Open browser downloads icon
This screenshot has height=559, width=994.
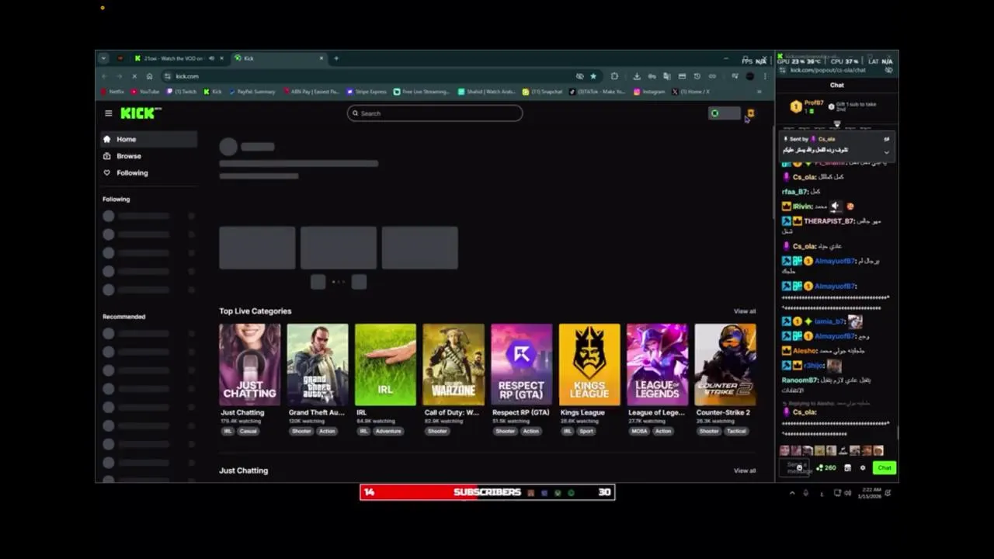(x=637, y=76)
